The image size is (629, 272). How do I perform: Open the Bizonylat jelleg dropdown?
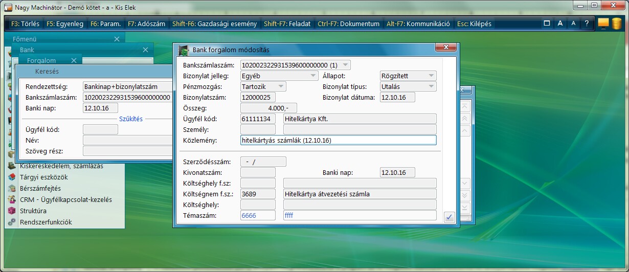pos(313,76)
